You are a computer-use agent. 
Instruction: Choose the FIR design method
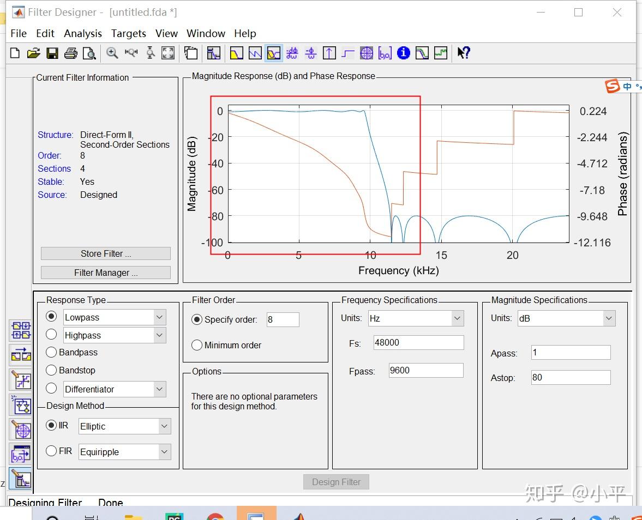coord(52,451)
